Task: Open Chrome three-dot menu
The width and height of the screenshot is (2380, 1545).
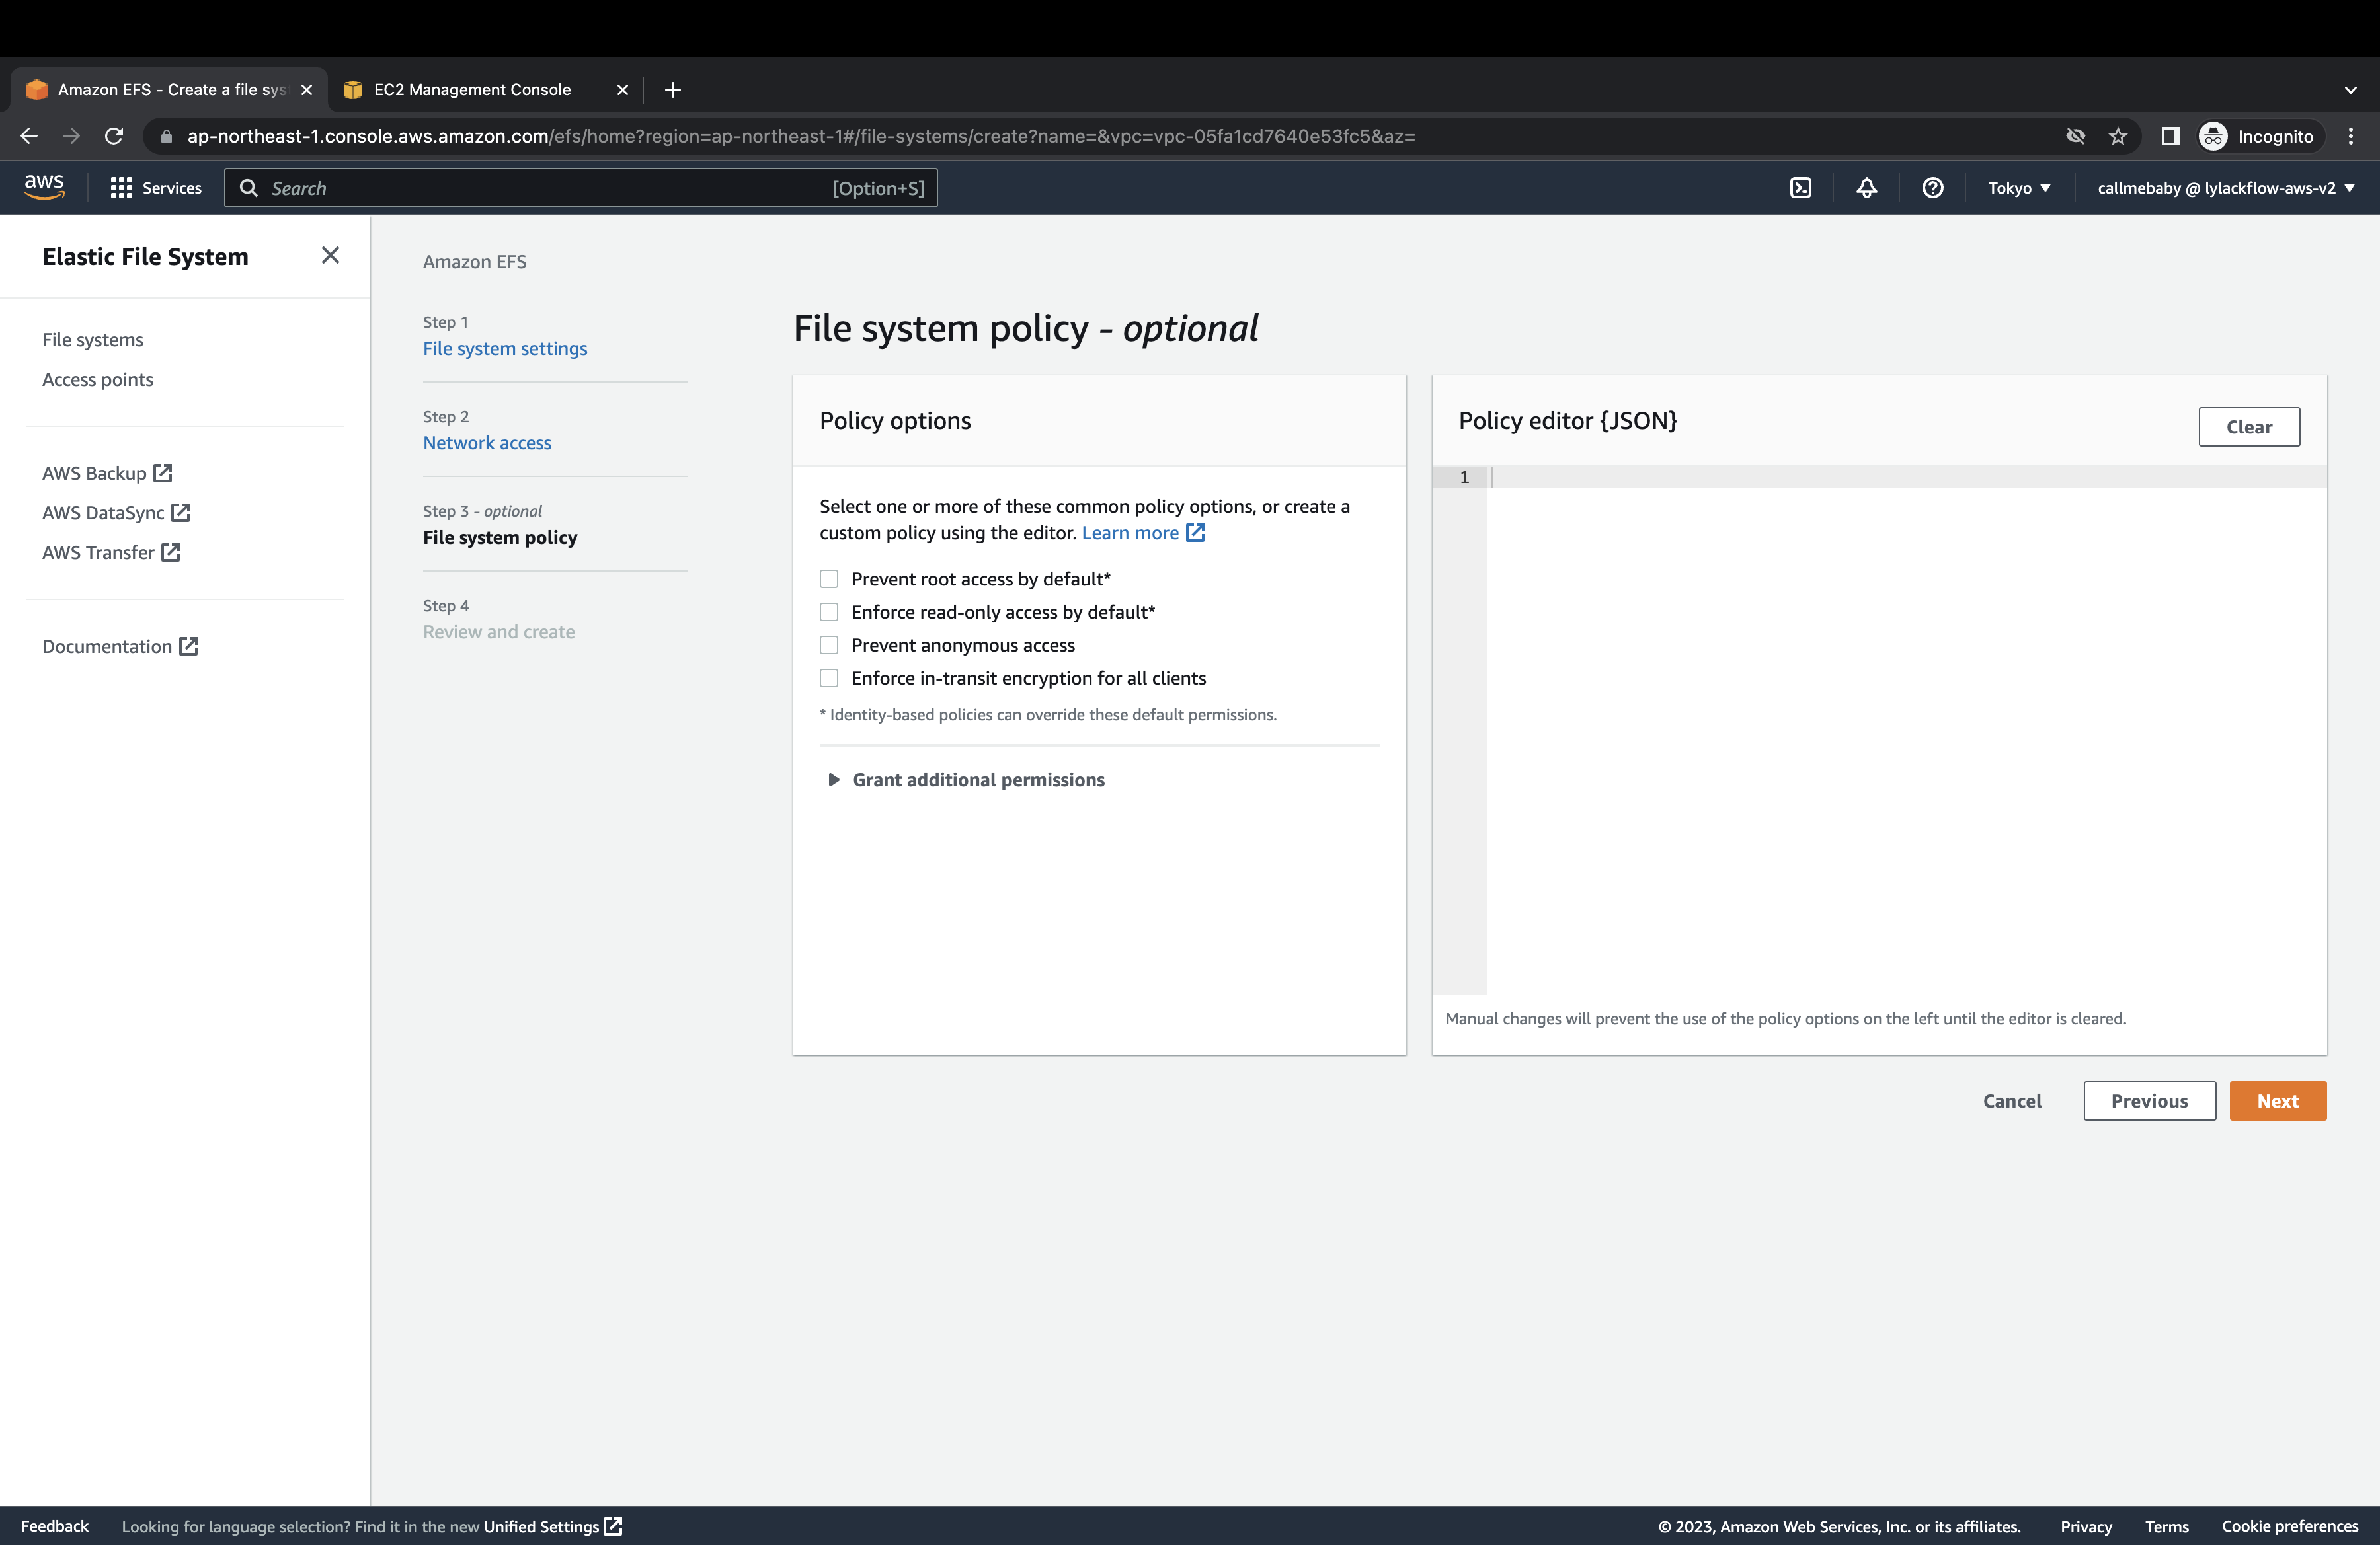Action: point(2351,136)
